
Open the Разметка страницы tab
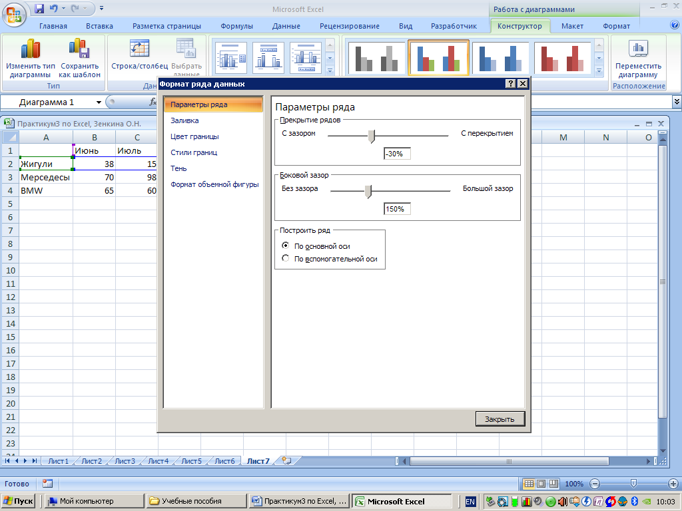(x=167, y=26)
